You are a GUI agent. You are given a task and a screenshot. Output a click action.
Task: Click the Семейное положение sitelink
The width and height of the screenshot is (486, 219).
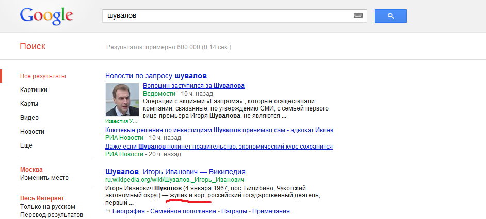click(x=183, y=211)
